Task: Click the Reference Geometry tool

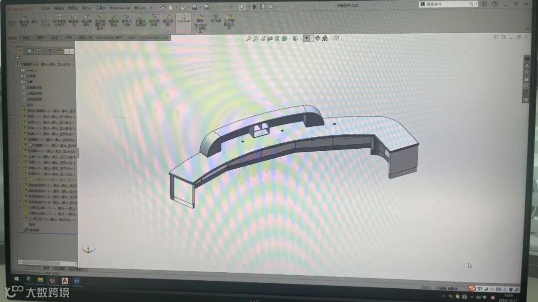Action: (127, 20)
